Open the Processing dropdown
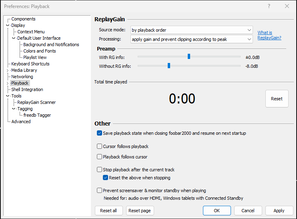 [x=191, y=39]
